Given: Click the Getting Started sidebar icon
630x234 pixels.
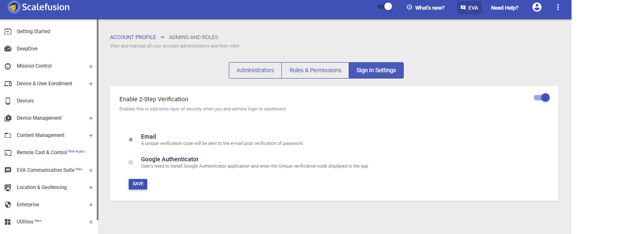Looking at the screenshot, I should [8, 32].
